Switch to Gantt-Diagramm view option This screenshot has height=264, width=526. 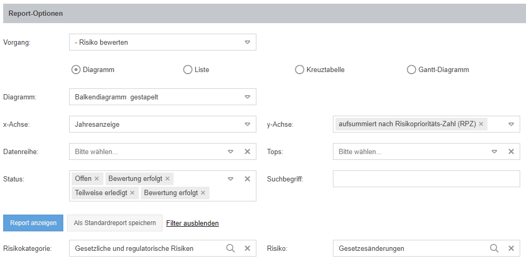(x=412, y=69)
